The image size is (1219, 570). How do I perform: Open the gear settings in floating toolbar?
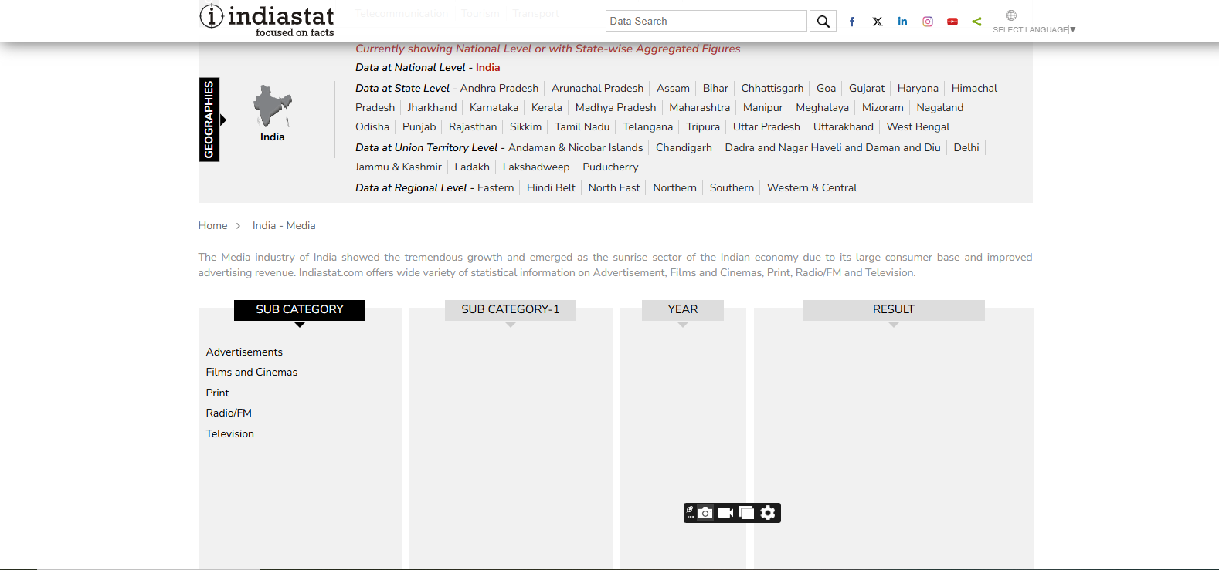767,513
